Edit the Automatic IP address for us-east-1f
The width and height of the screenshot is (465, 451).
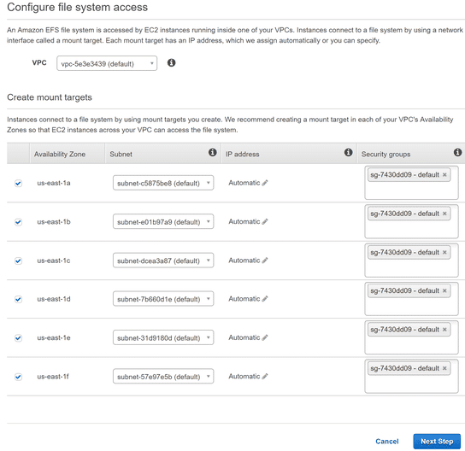(265, 377)
